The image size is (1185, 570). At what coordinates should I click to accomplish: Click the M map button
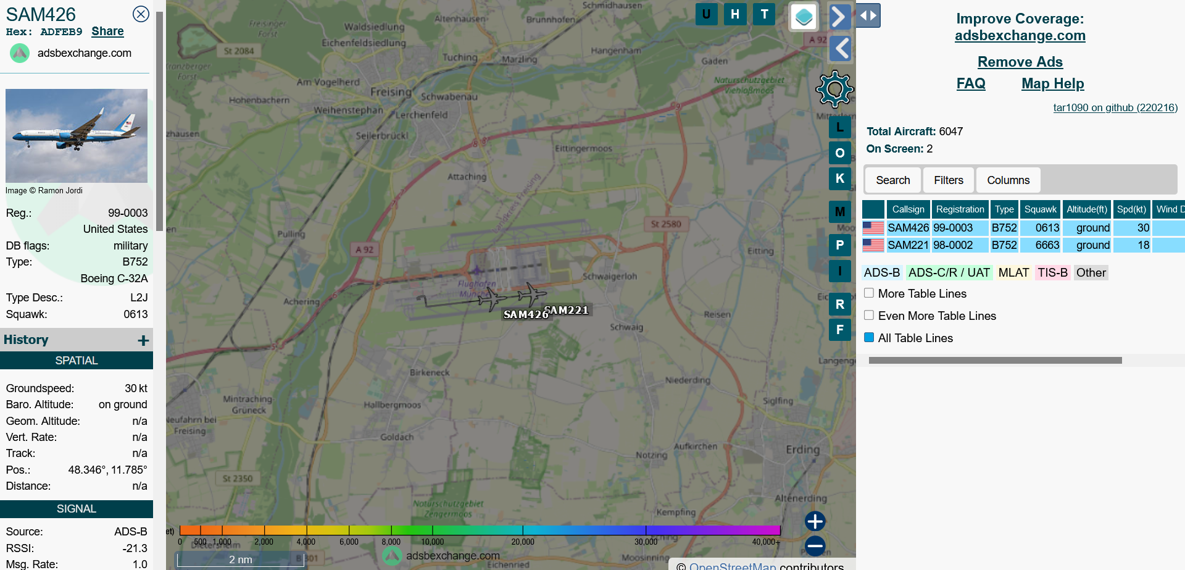840,212
